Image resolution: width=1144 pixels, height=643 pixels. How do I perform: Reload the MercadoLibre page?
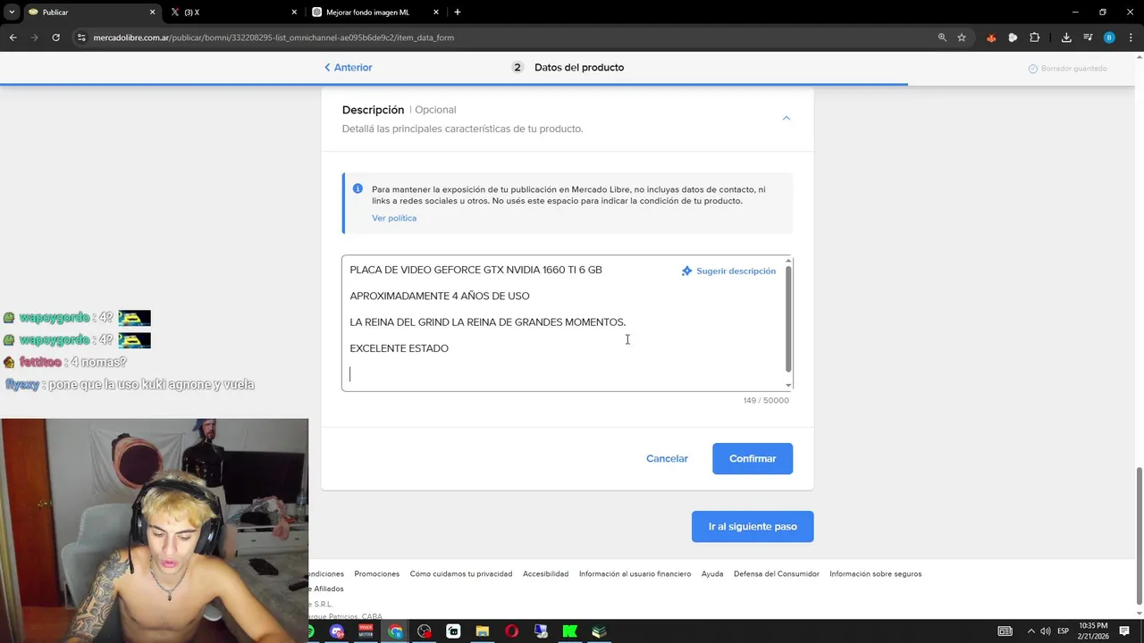click(55, 38)
